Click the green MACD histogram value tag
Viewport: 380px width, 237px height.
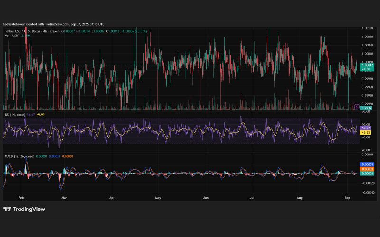[x=367, y=173]
